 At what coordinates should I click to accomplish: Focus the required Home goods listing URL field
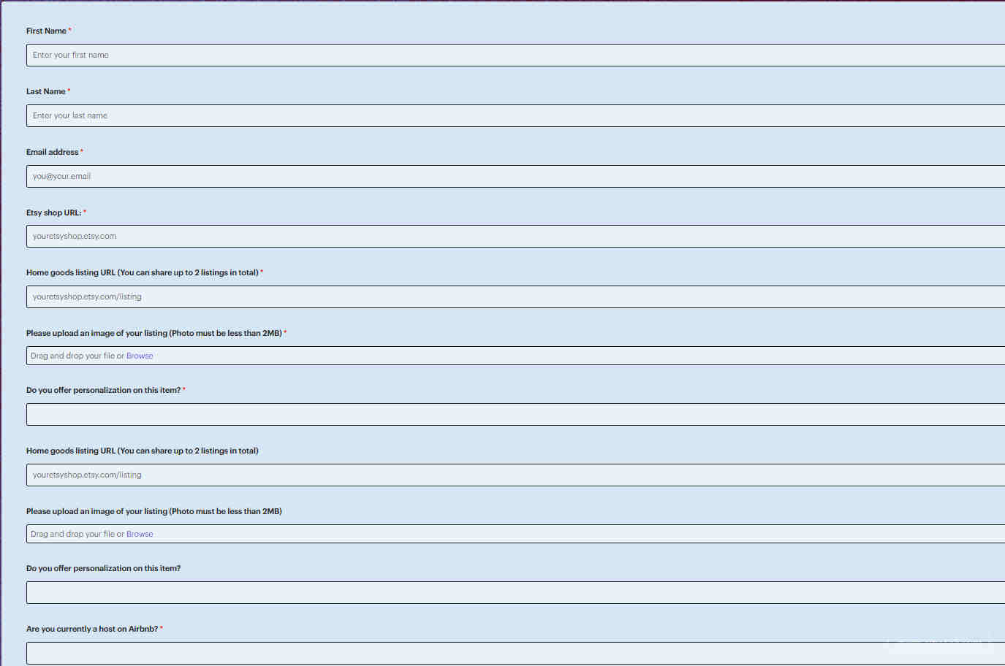tap(512, 296)
